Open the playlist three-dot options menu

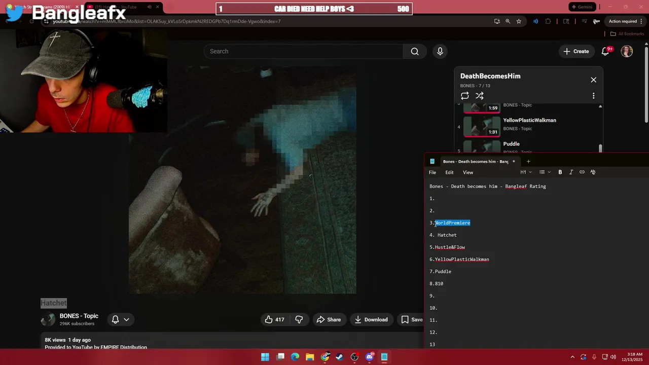click(593, 96)
